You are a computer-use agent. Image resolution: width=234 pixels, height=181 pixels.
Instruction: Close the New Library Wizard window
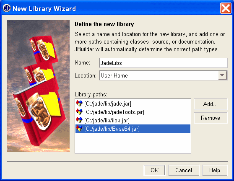coord(226,8)
